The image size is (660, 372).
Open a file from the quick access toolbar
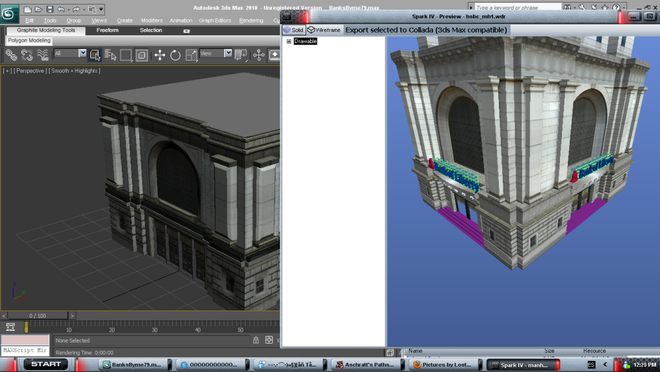(38, 9)
